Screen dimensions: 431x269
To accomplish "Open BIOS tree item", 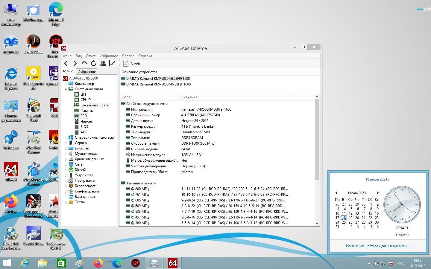I will 84,127.
